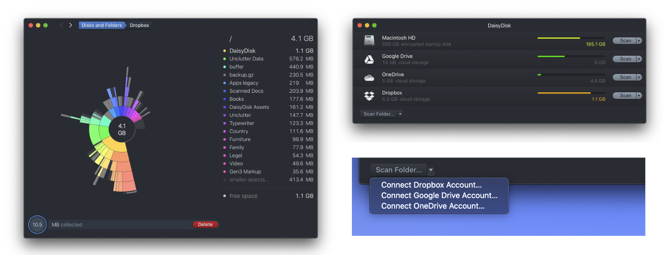Click the Dropbox icon in disk list

click(x=369, y=96)
